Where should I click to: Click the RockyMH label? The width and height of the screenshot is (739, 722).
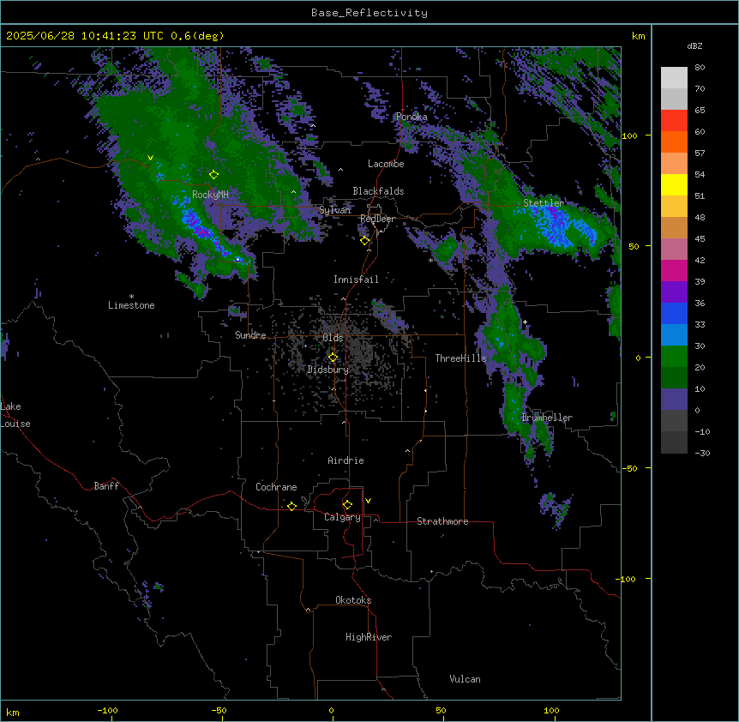[x=210, y=195]
